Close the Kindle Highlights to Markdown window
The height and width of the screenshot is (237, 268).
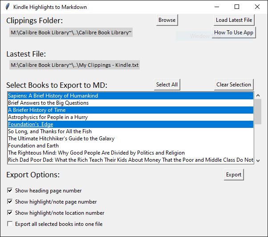tap(257, 7)
